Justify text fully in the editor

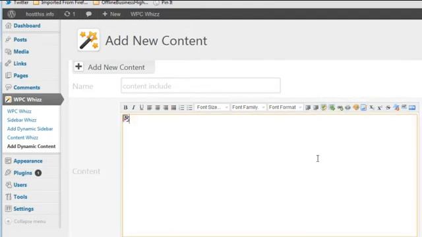(173, 107)
